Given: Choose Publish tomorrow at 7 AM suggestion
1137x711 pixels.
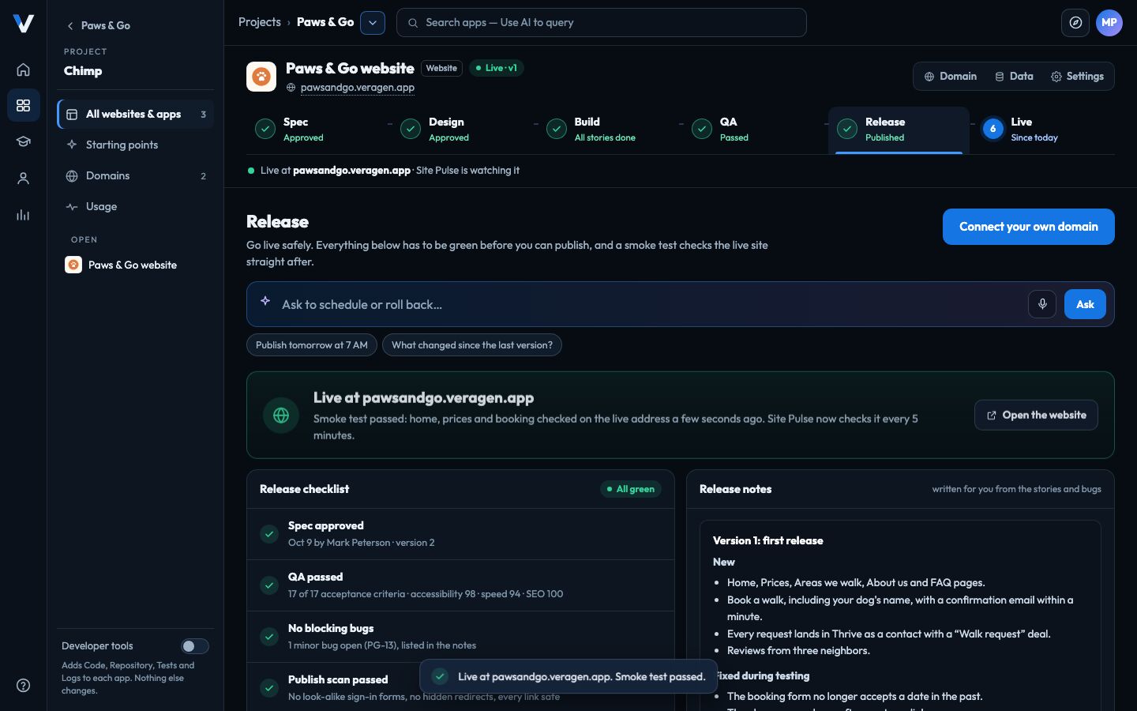Looking at the screenshot, I should [x=312, y=345].
